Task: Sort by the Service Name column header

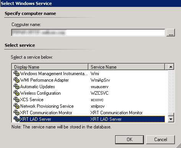Action: point(126,67)
